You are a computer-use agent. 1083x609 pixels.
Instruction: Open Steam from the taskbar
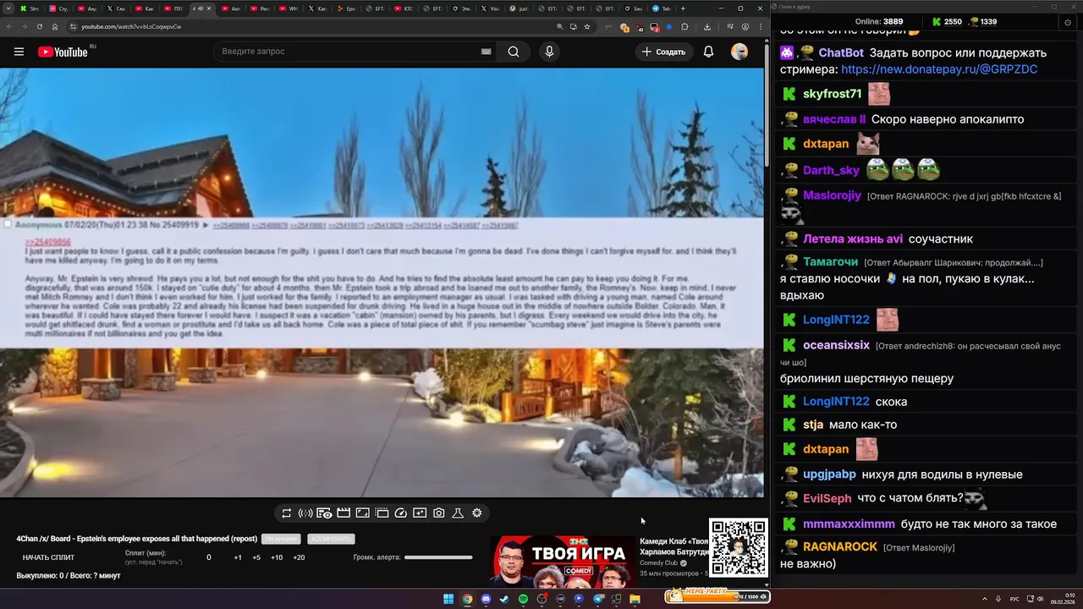click(x=504, y=599)
